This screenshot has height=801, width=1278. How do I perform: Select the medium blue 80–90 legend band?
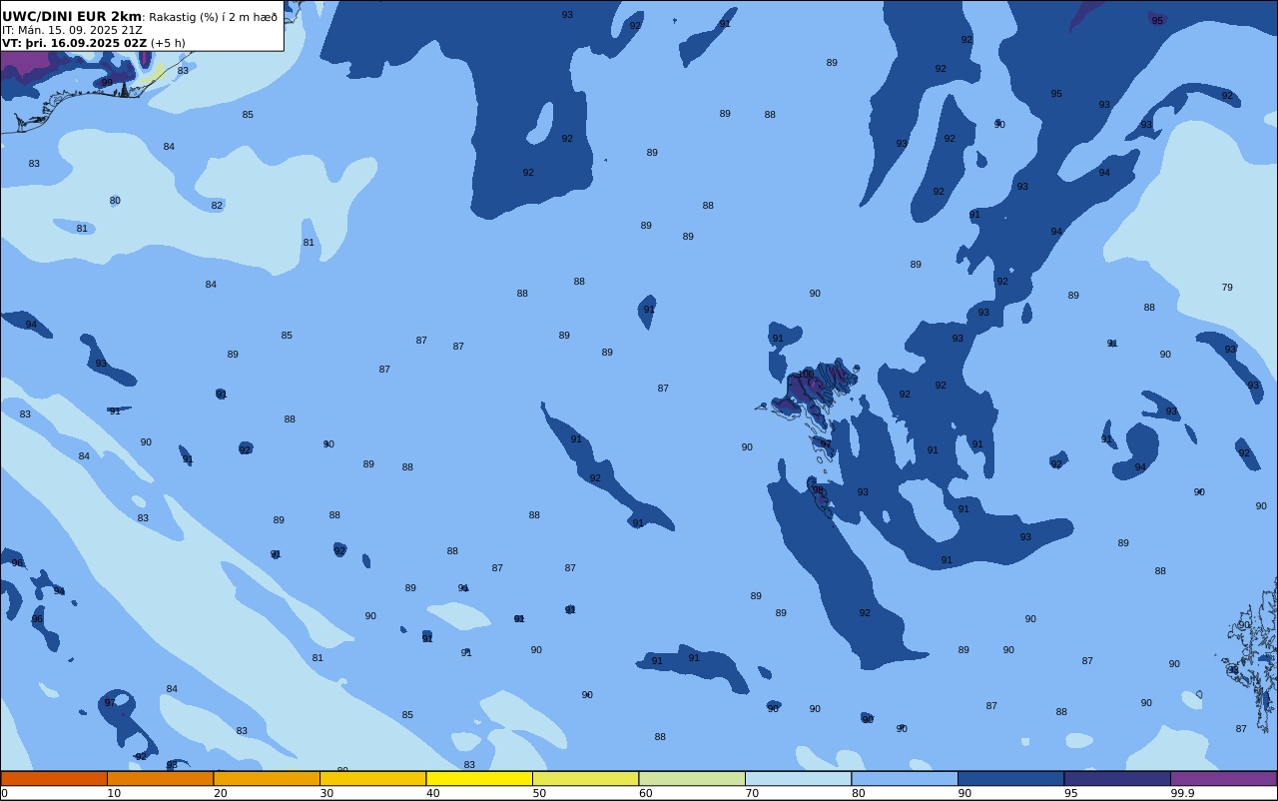905,778
